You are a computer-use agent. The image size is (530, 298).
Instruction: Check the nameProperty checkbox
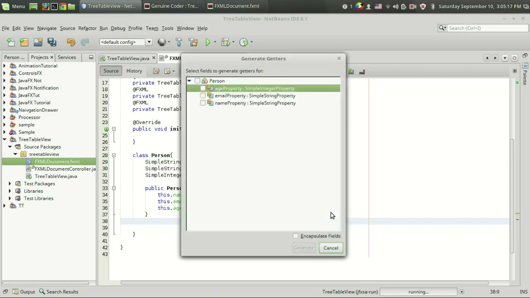pos(203,103)
